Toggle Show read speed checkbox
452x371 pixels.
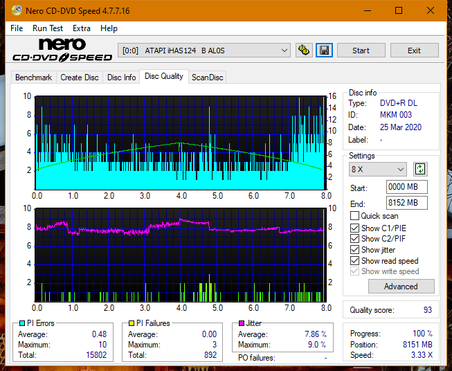point(354,260)
